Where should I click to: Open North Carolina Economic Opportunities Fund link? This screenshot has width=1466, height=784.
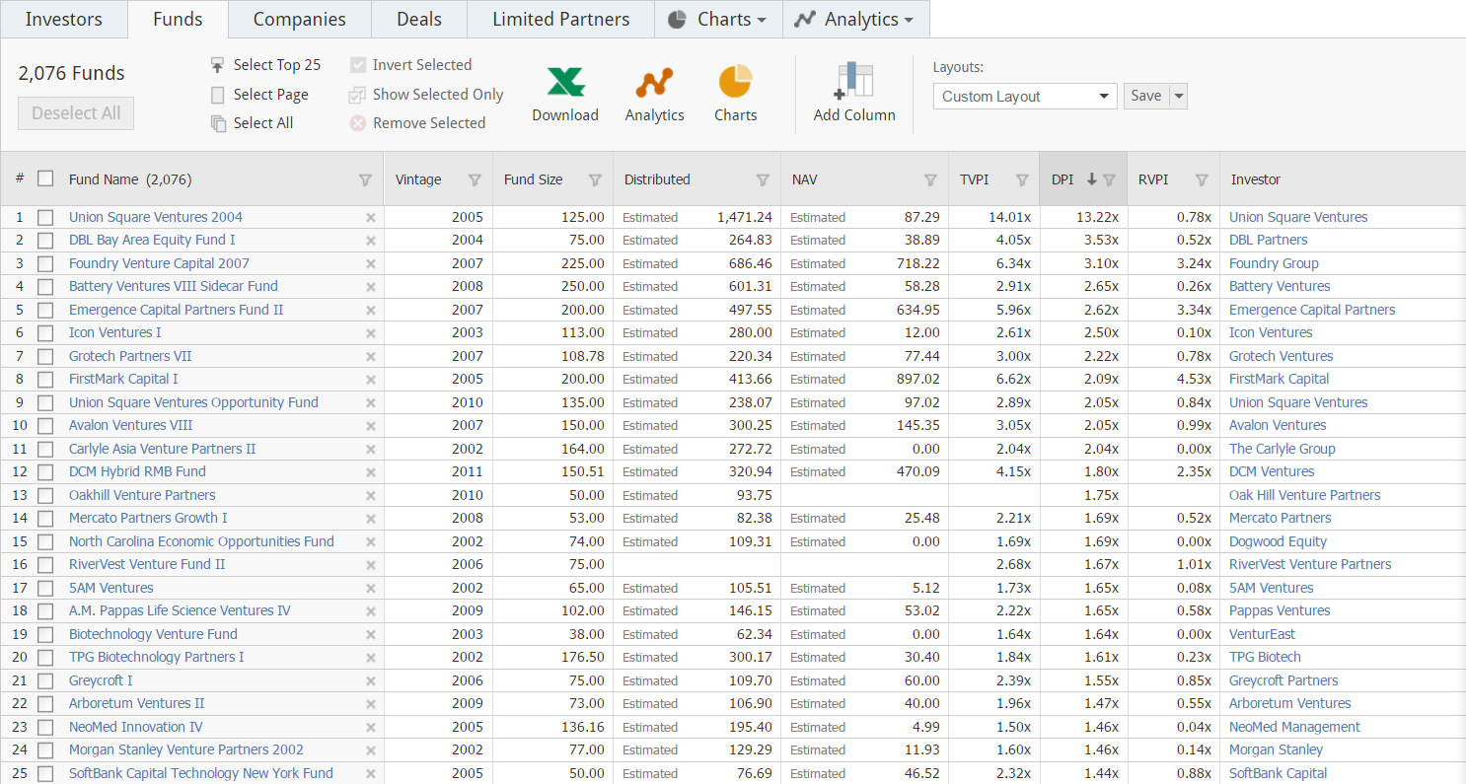201,541
